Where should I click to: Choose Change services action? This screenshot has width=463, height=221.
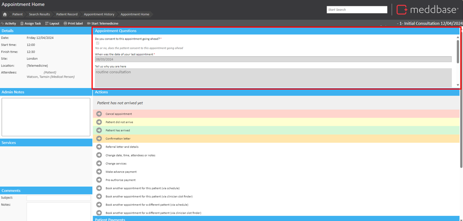(116, 164)
